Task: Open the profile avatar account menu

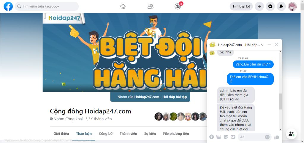Action: click(292, 6)
